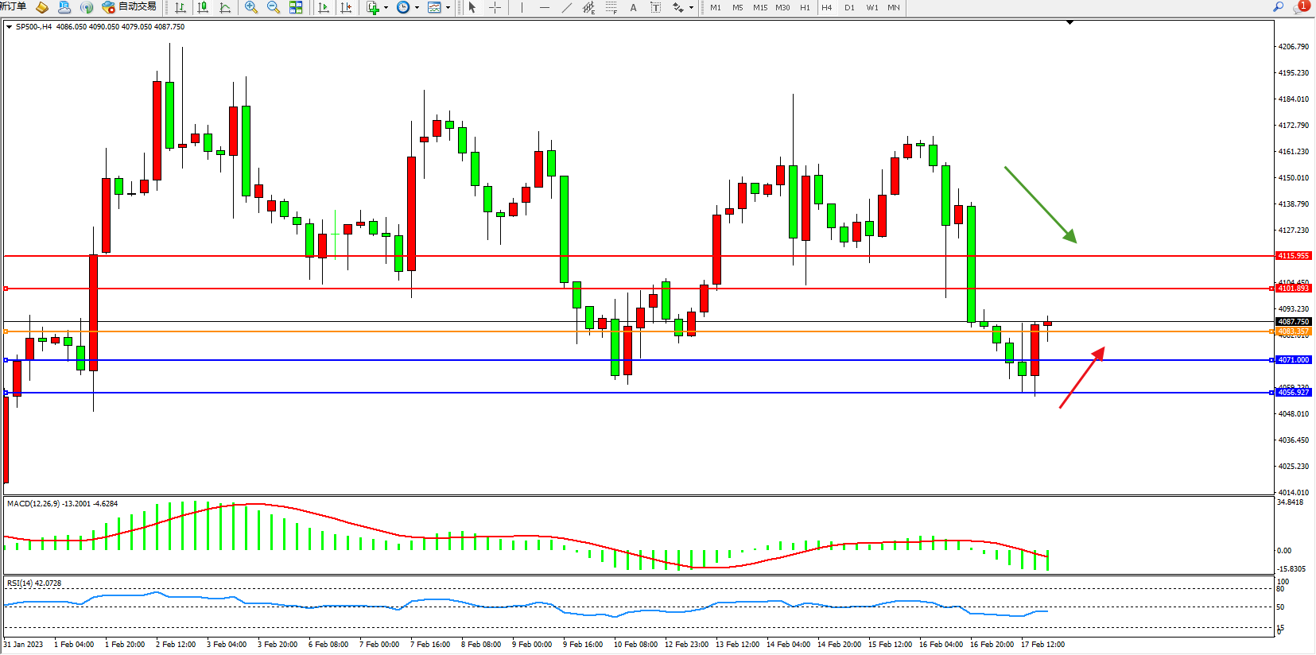Screen dimensions: 1316x655
Task: Expand the chart templates dropdown arrow
Action: click(448, 7)
